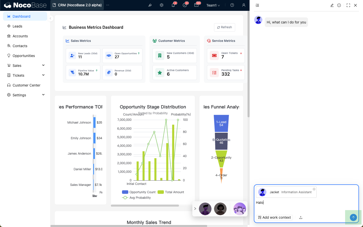Open Opportunities in the sidebar
Image resolution: width=363 pixels, height=227 pixels.
coord(24,56)
